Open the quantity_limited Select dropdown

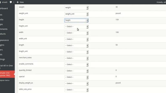click(76, 71)
